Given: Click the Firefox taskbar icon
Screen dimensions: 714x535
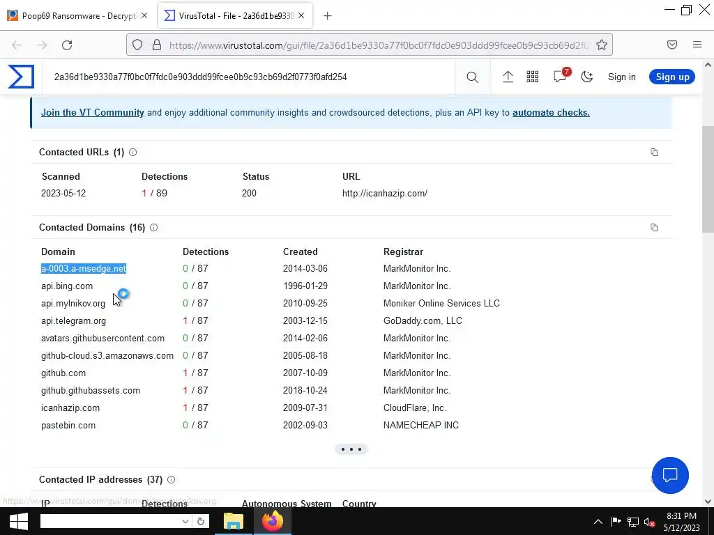Looking at the screenshot, I should click(273, 521).
